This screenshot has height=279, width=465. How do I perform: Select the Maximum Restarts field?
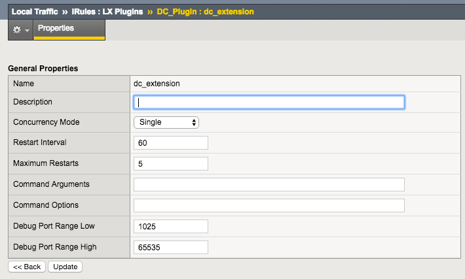click(170, 163)
